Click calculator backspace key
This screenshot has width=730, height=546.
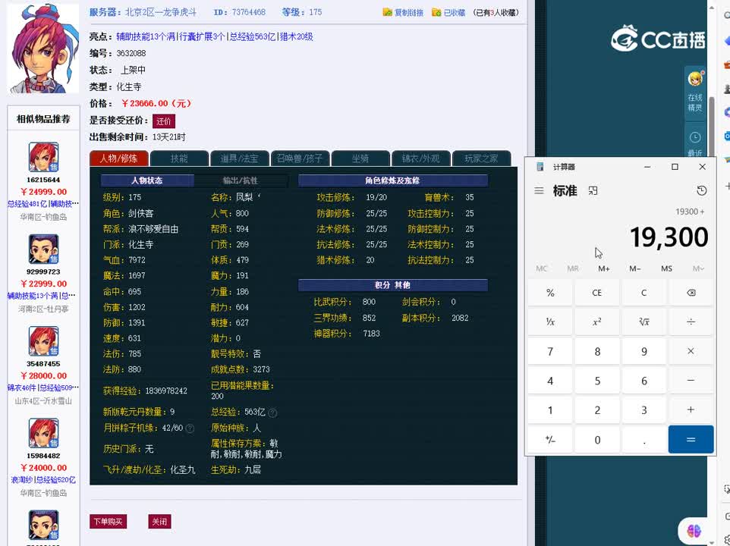point(691,293)
